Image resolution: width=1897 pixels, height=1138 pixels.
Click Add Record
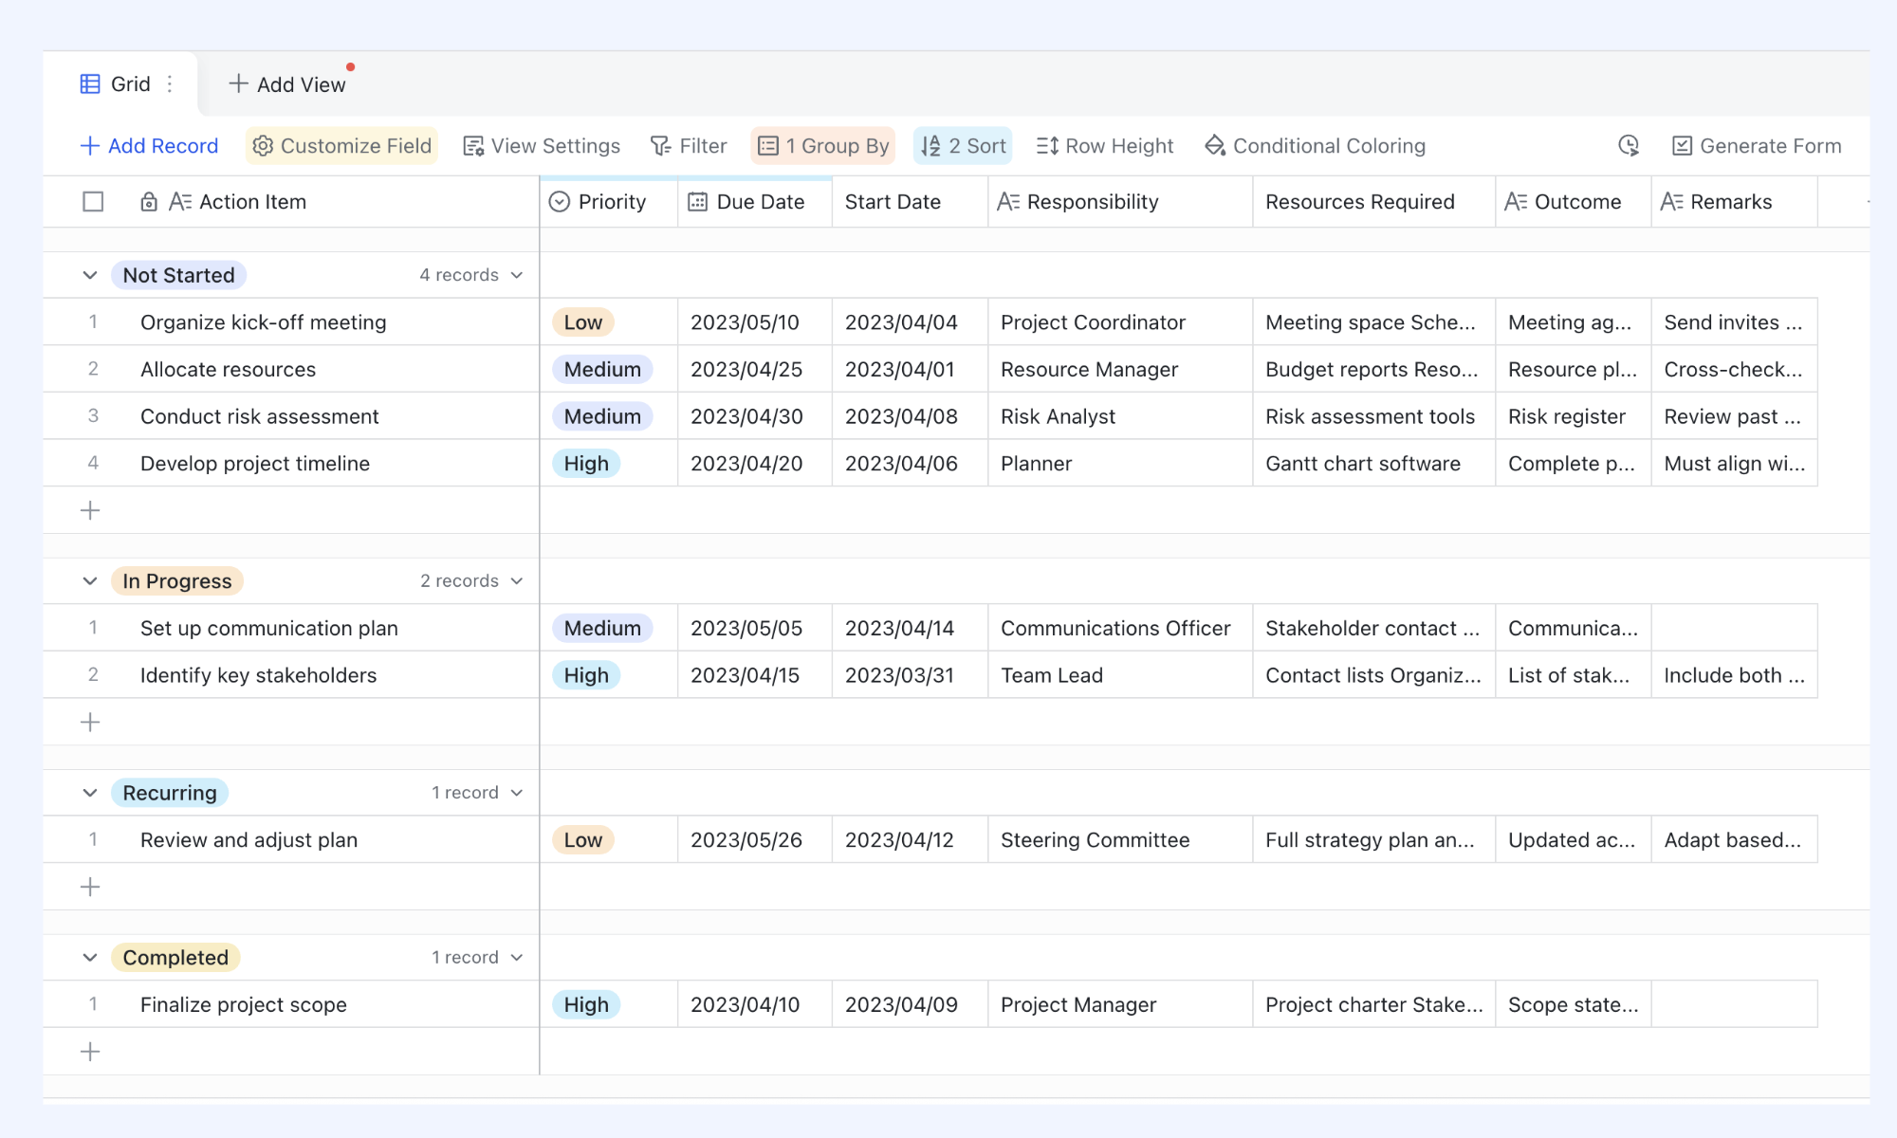(x=150, y=145)
